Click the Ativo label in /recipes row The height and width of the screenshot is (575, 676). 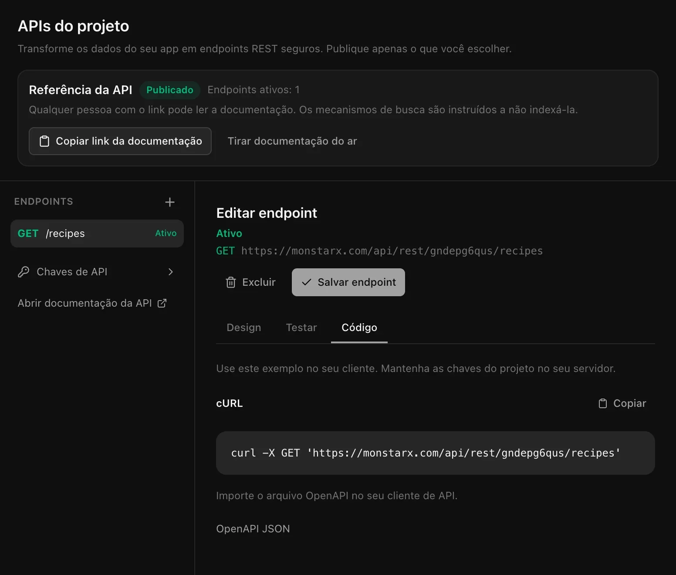[x=166, y=233]
